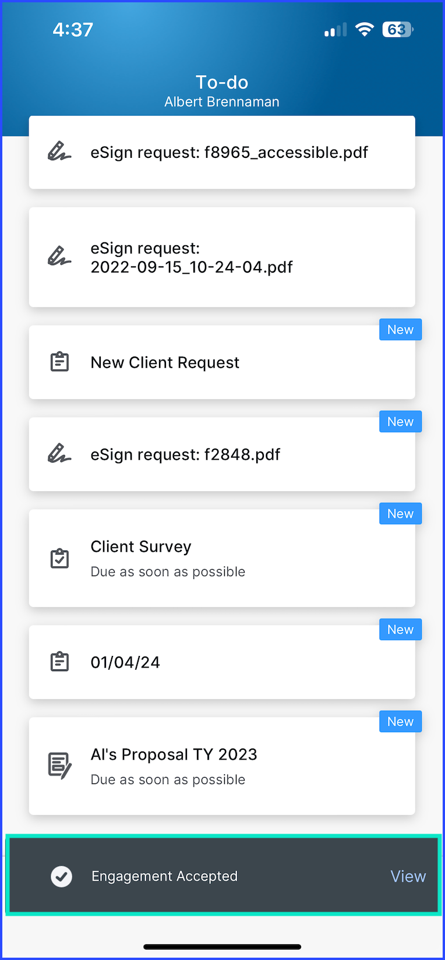
Task: Tap the To-do header title
Action: click(222, 82)
